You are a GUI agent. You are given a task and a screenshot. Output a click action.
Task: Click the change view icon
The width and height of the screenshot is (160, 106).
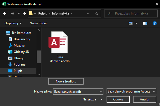tap(131, 23)
